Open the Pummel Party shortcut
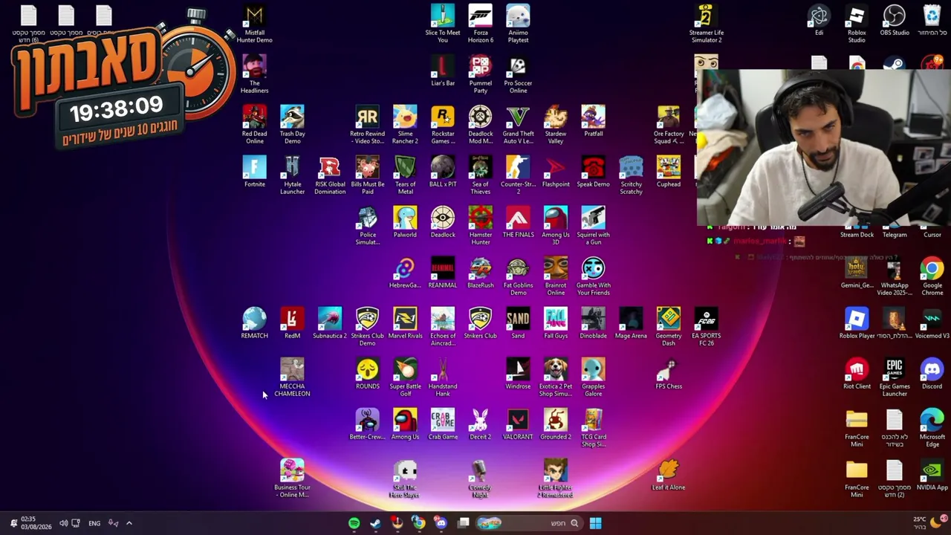The height and width of the screenshot is (535, 951). click(x=481, y=74)
